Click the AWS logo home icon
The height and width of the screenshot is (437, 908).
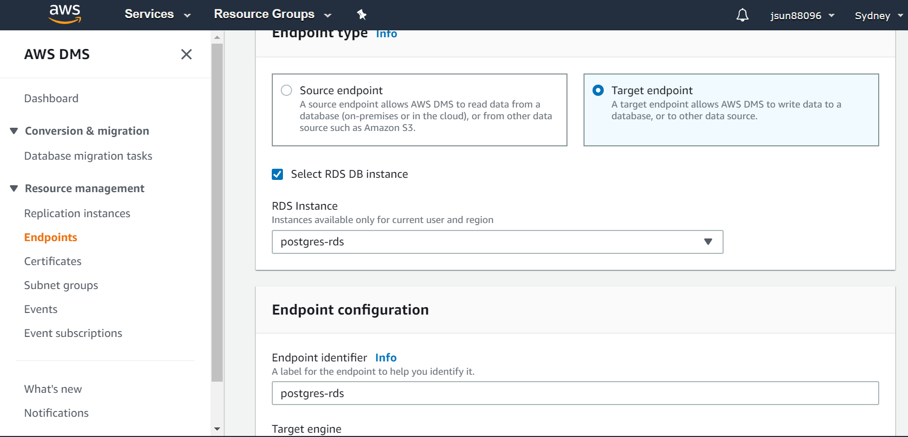click(64, 14)
